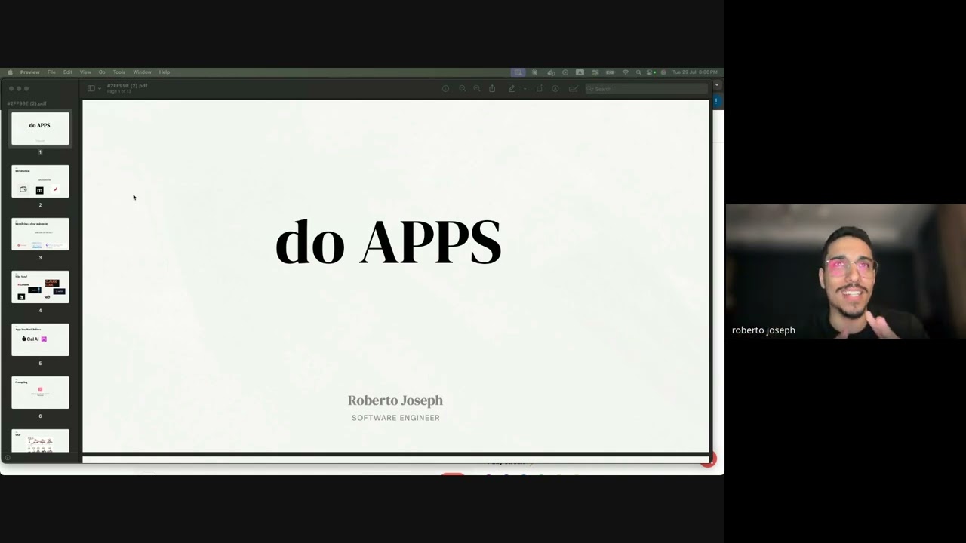Click the roberto joseph webcam video tile
The image size is (966, 543).
[846, 271]
